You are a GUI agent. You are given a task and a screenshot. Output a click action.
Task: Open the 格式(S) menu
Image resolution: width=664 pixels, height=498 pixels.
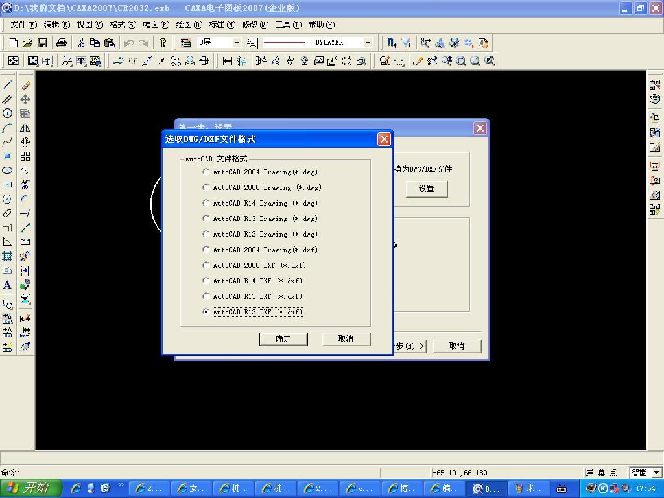(x=123, y=25)
